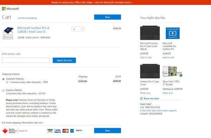Click the PayPal icon
The width and height of the screenshot is (211, 138).
(79, 131)
